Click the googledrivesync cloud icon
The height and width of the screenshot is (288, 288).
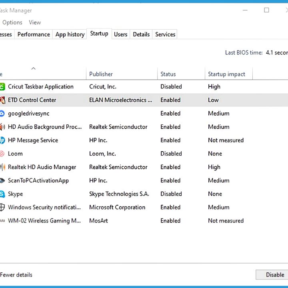[2, 114]
